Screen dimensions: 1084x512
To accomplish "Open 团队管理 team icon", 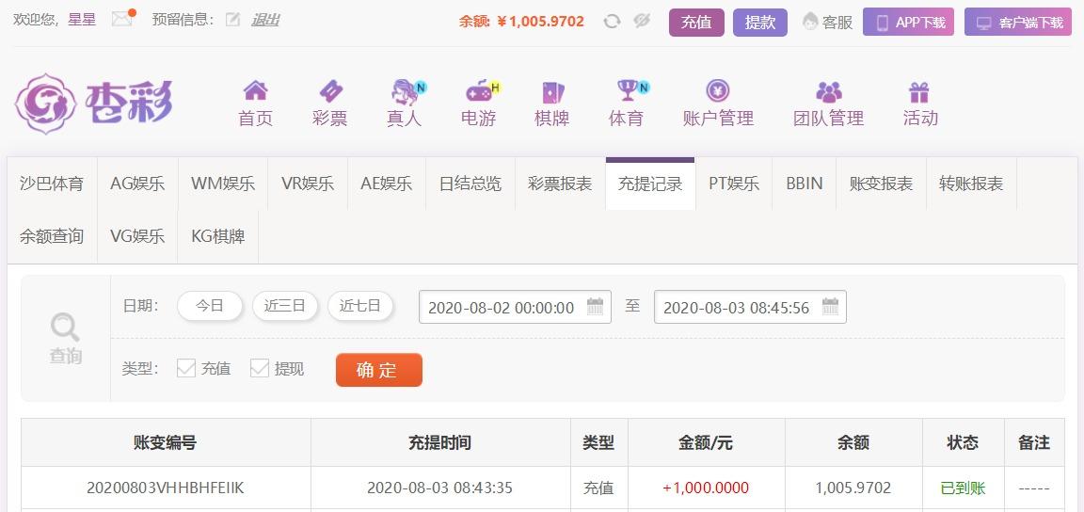I will click(x=828, y=92).
